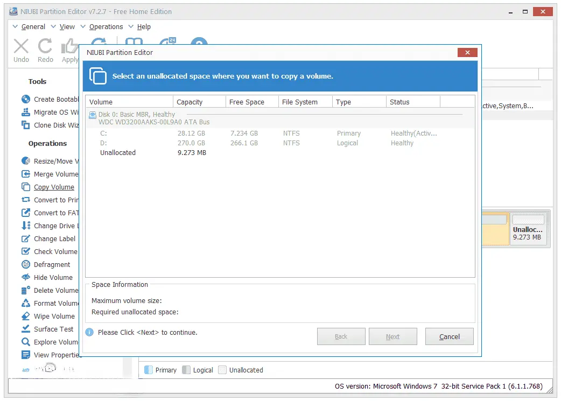Click the Migrate OS Wizard icon
This screenshot has height=401, width=561.
(26, 112)
